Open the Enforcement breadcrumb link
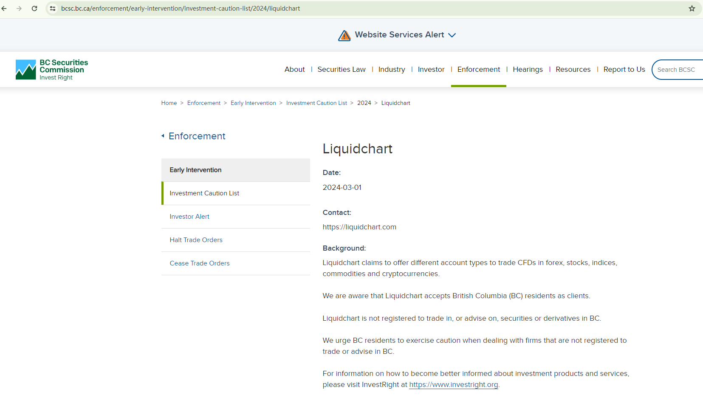Image resolution: width=703 pixels, height=398 pixels. pyautogui.click(x=204, y=103)
